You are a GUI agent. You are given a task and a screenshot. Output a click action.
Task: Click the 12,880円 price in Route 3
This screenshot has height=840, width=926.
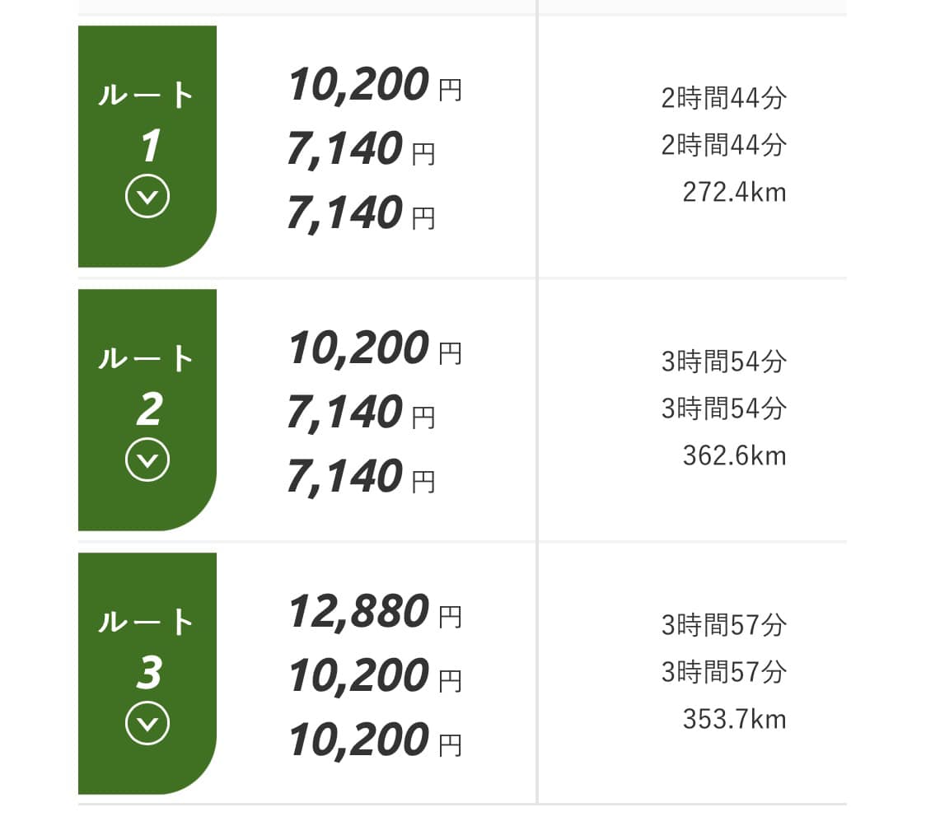click(x=374, y=612)
